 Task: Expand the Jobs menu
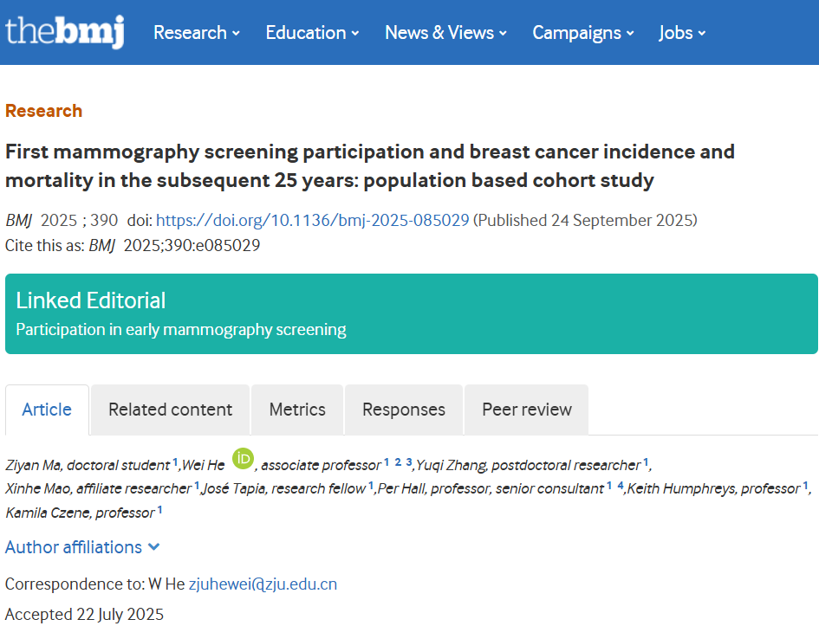682,33
